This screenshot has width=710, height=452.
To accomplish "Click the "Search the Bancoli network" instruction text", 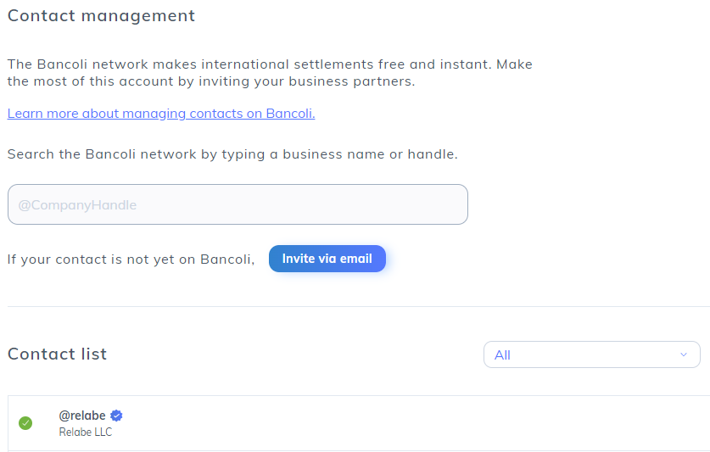I will click(232, 154).
